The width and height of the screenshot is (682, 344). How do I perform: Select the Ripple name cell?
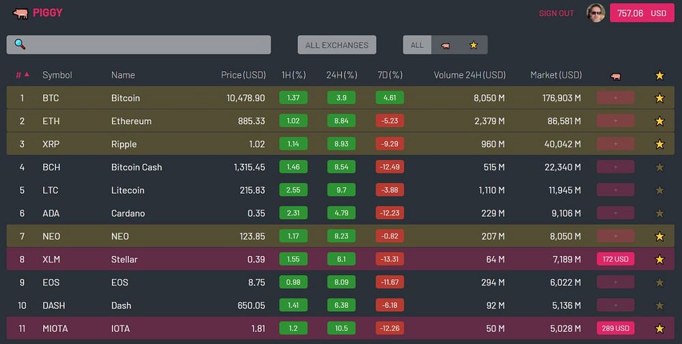(124, 144)
